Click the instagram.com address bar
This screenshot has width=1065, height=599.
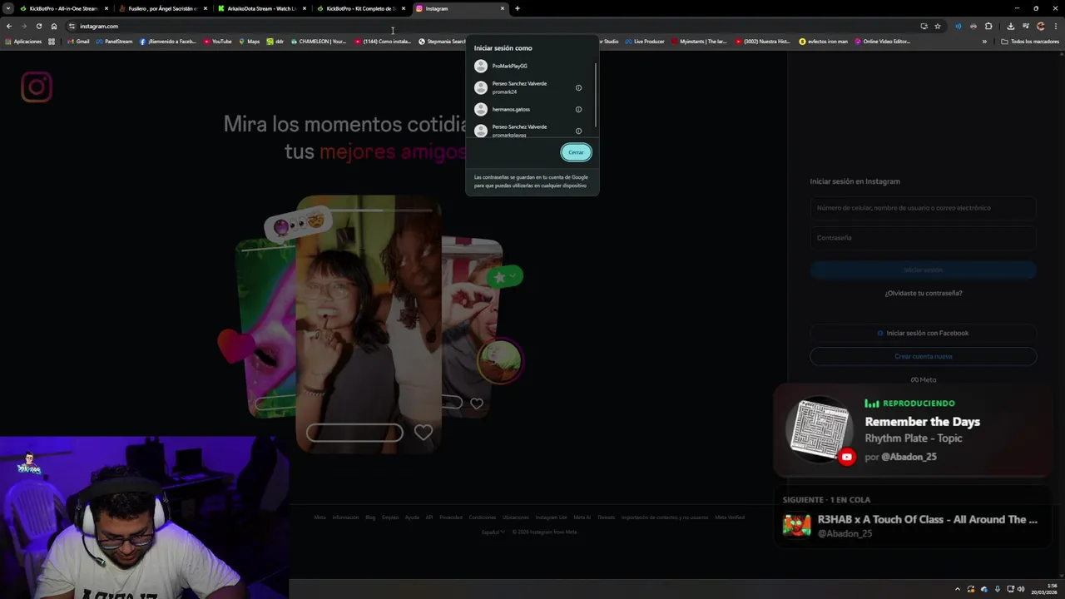[491, 26]
